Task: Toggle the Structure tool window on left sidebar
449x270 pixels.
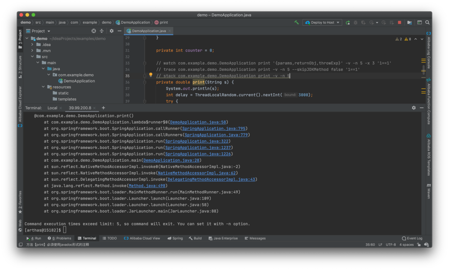Action: point(20,67)
